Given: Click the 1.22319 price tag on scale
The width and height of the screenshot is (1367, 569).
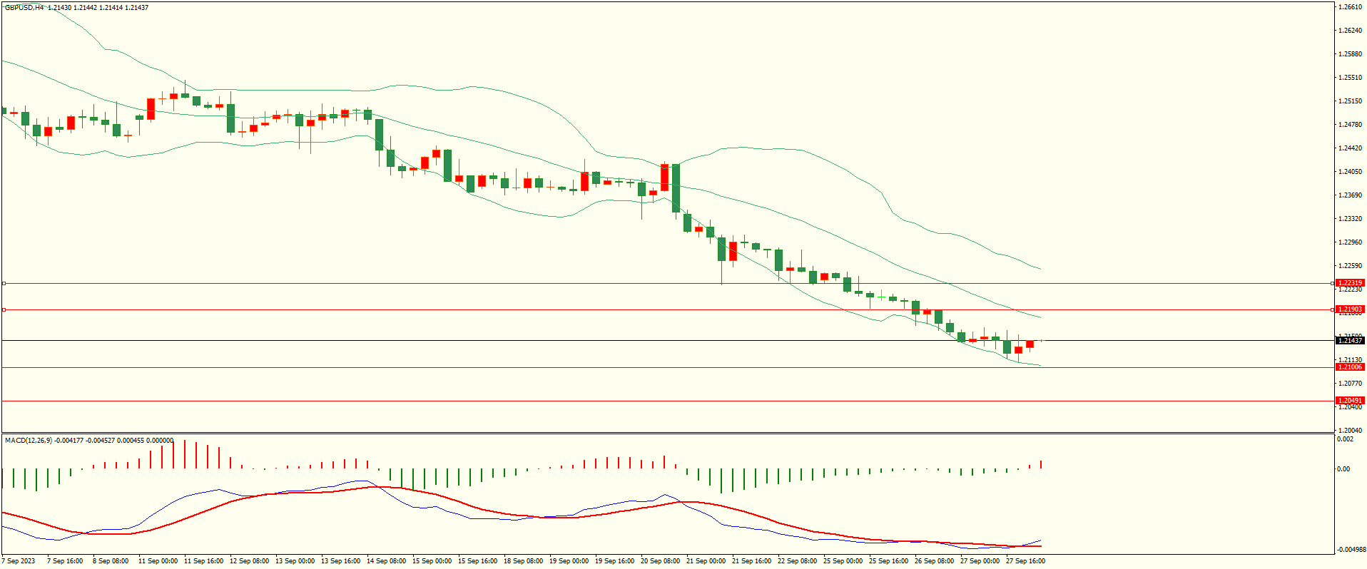Looking at the screenshot, I should click(x=1349, y=283).
